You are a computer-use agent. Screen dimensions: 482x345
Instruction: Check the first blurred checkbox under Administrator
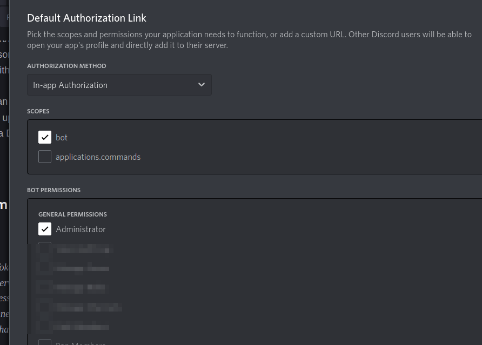pos(45,249)
